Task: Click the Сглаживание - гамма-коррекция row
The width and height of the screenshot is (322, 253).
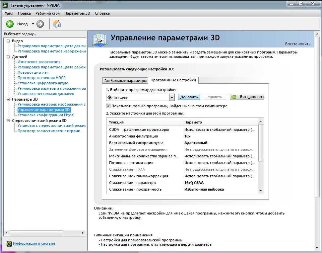Action: click(182, 176)
